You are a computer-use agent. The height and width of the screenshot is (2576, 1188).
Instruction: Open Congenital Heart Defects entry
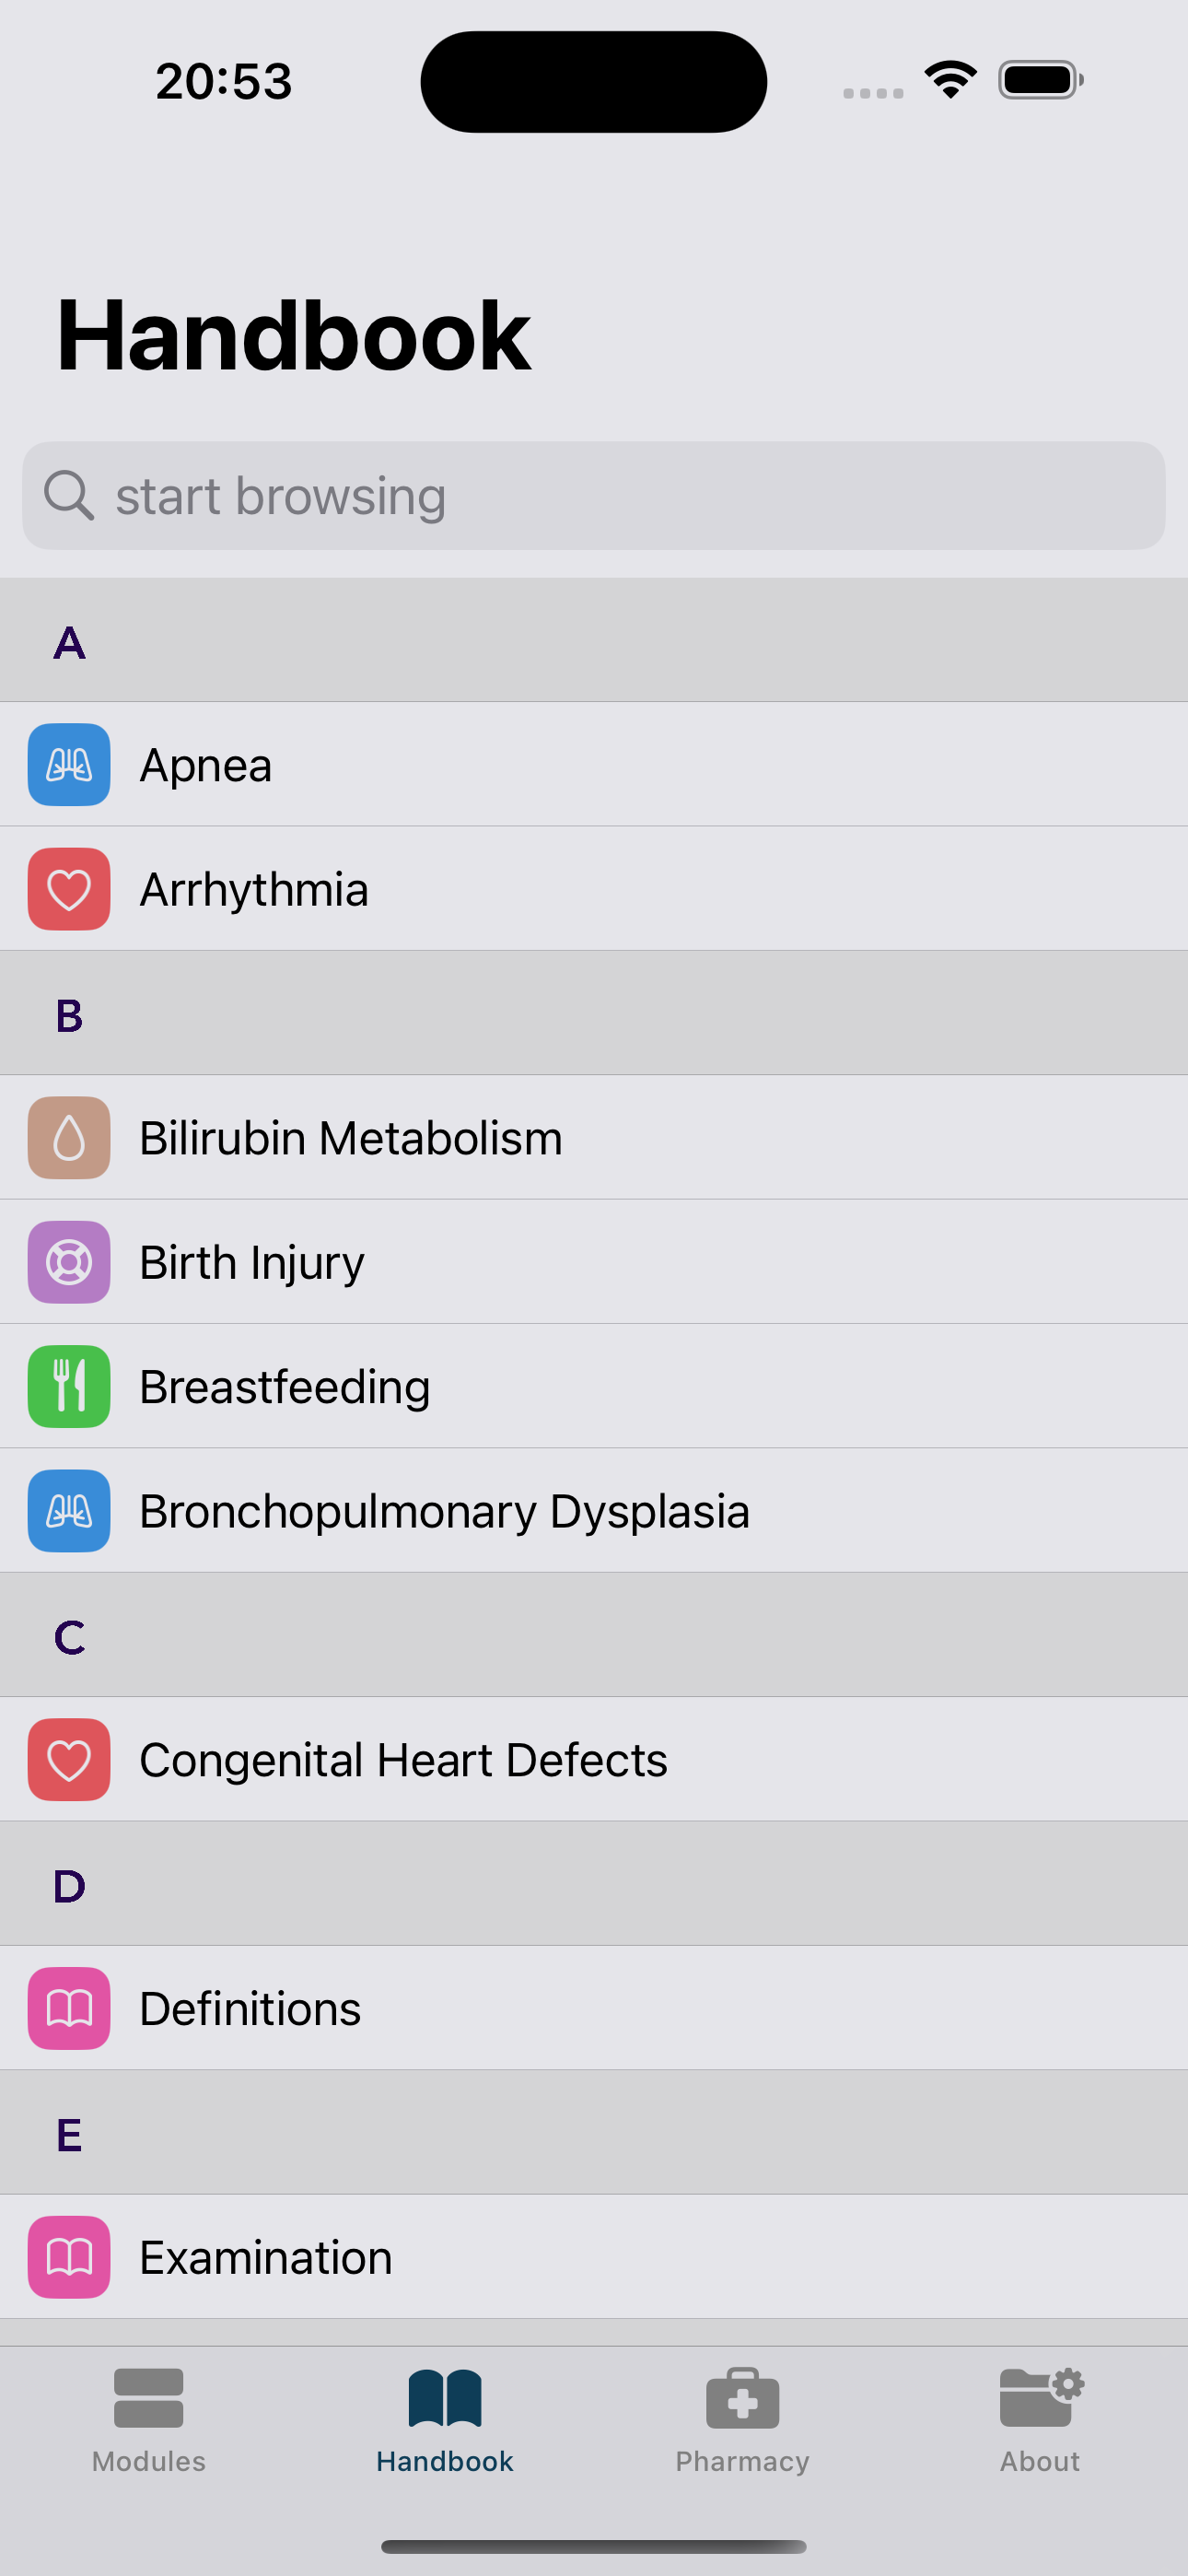[594, 1760]
